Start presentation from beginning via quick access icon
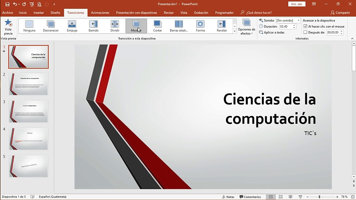 coord(32,4)
